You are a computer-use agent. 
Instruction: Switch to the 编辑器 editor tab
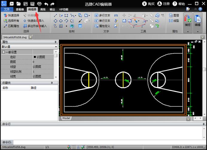[x=32, y=9]
